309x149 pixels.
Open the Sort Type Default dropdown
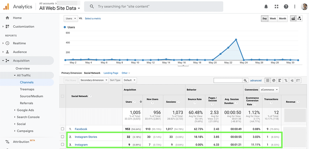click(x=129, y=80)
